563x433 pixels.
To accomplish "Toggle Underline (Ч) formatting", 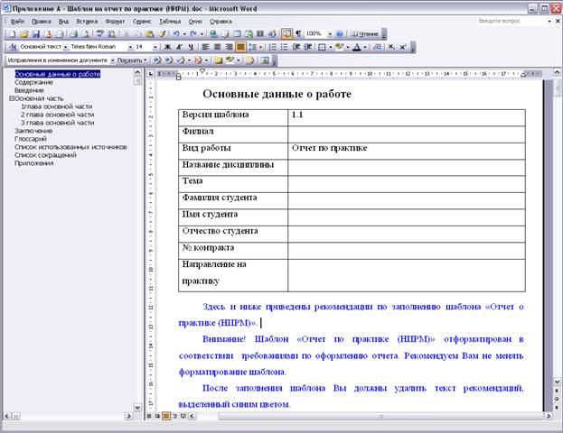I will pyautogui.click(x=191, y=46).
